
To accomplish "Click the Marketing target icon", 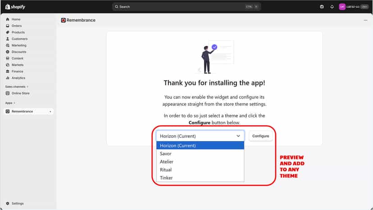I will (x=8, y=45).
